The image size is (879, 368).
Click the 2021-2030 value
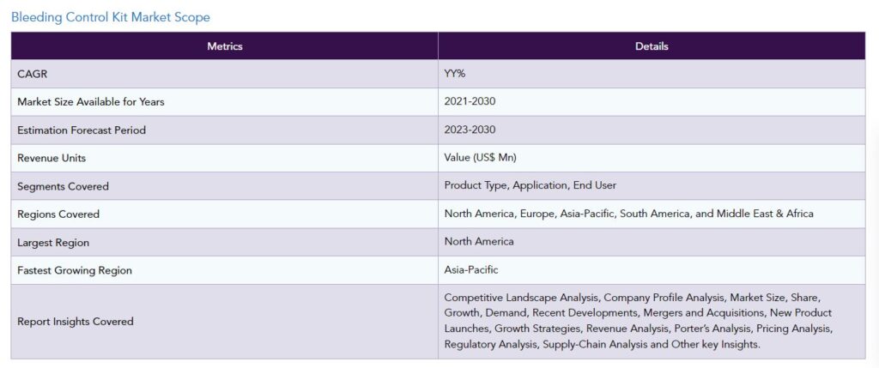[x=470, y=102]
